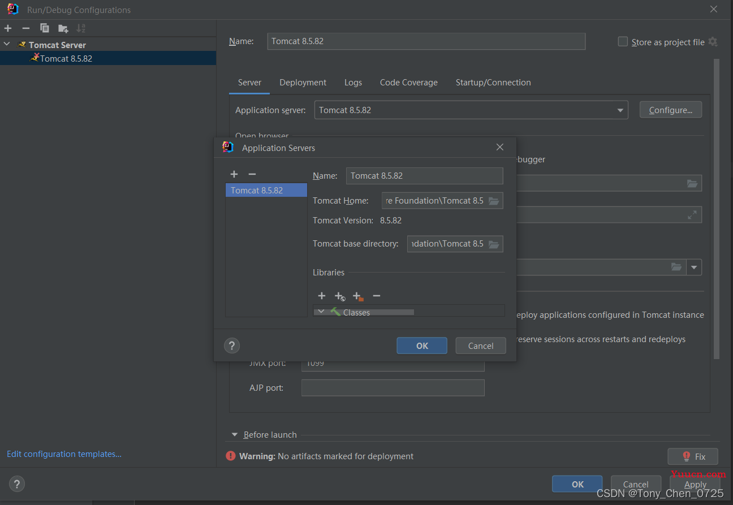
Task: Browse for the Tomcat Home folder
Action: pos(494,201)
